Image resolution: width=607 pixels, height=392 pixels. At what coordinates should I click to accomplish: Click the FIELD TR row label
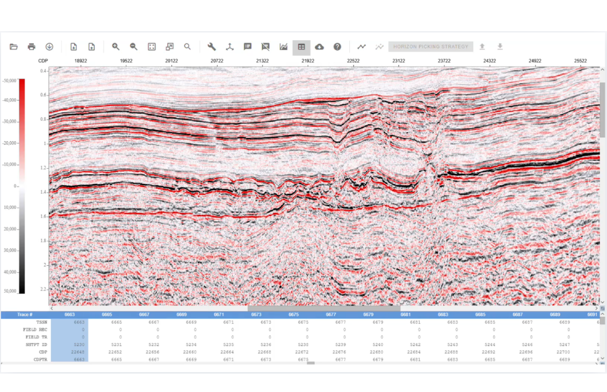point(37,337)
